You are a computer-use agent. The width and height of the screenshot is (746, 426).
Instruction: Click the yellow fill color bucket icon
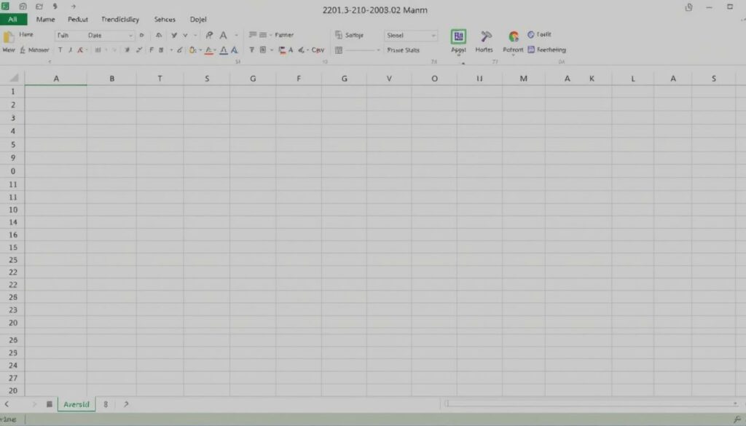point(192,50)
